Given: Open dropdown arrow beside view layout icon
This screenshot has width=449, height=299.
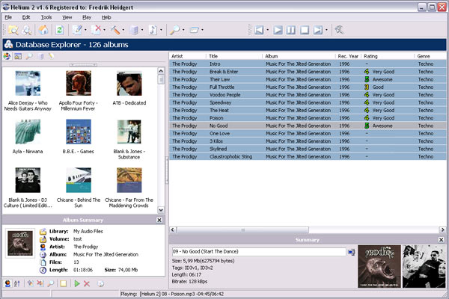Looking at the screenshot, I should point(203,30).
